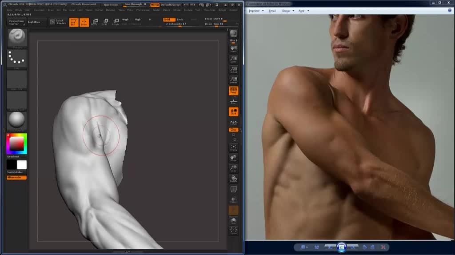Open the material sphere selector
Image resolution: width=455 pixels, height=255 pixels.
coord(17,121)
